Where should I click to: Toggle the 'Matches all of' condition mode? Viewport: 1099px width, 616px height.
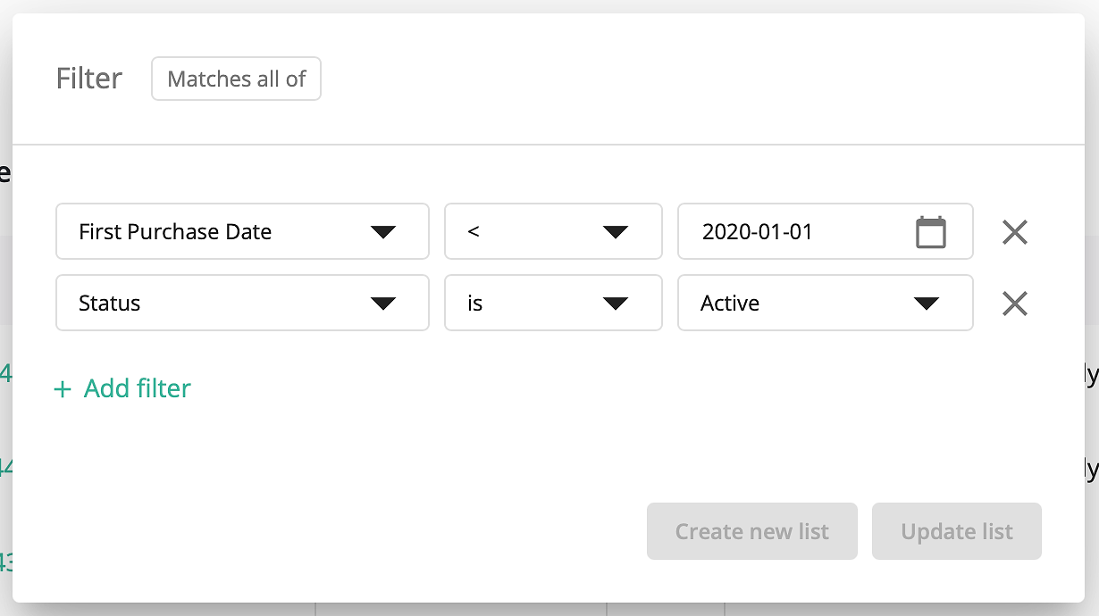click(236, 79)
